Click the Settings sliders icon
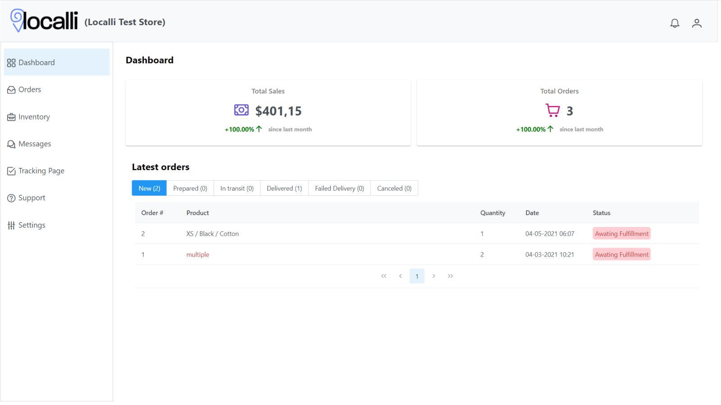 point(11,225)
